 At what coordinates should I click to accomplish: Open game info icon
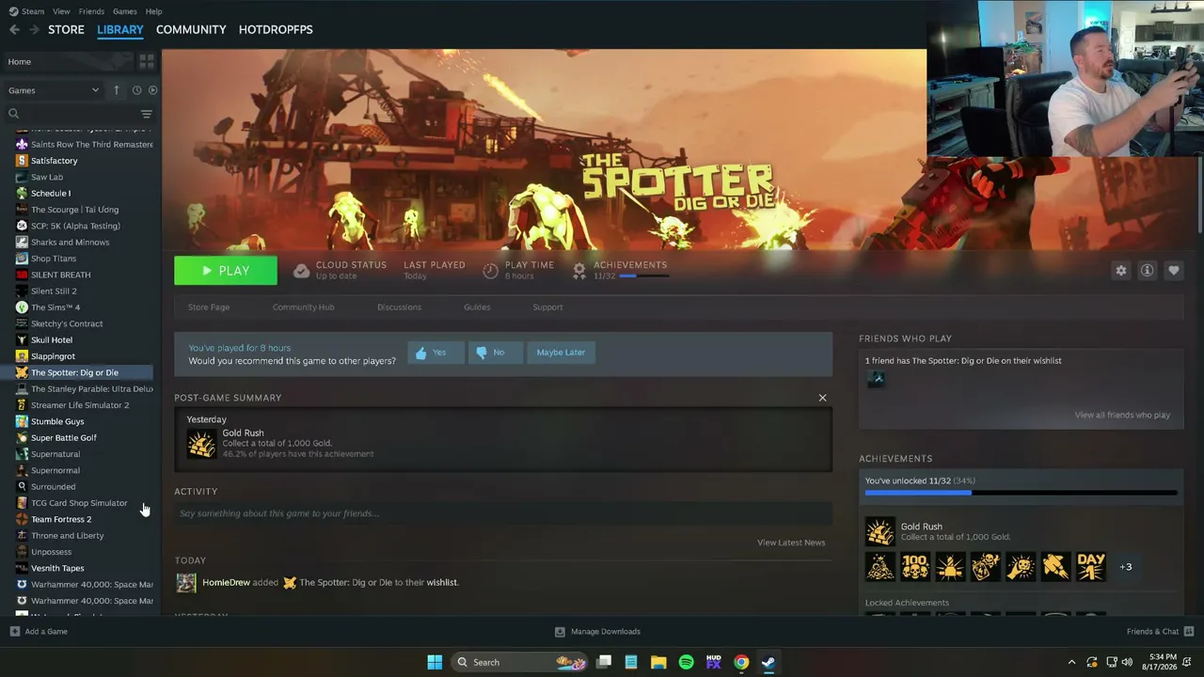coord(1148,271)
